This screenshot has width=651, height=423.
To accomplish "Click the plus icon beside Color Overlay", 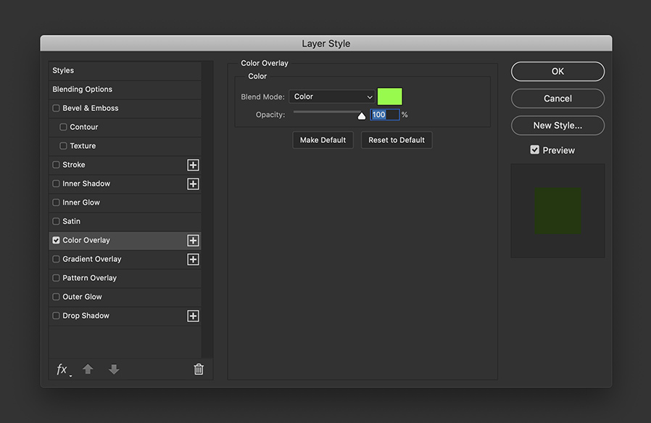I will click(x=193, y=240).
